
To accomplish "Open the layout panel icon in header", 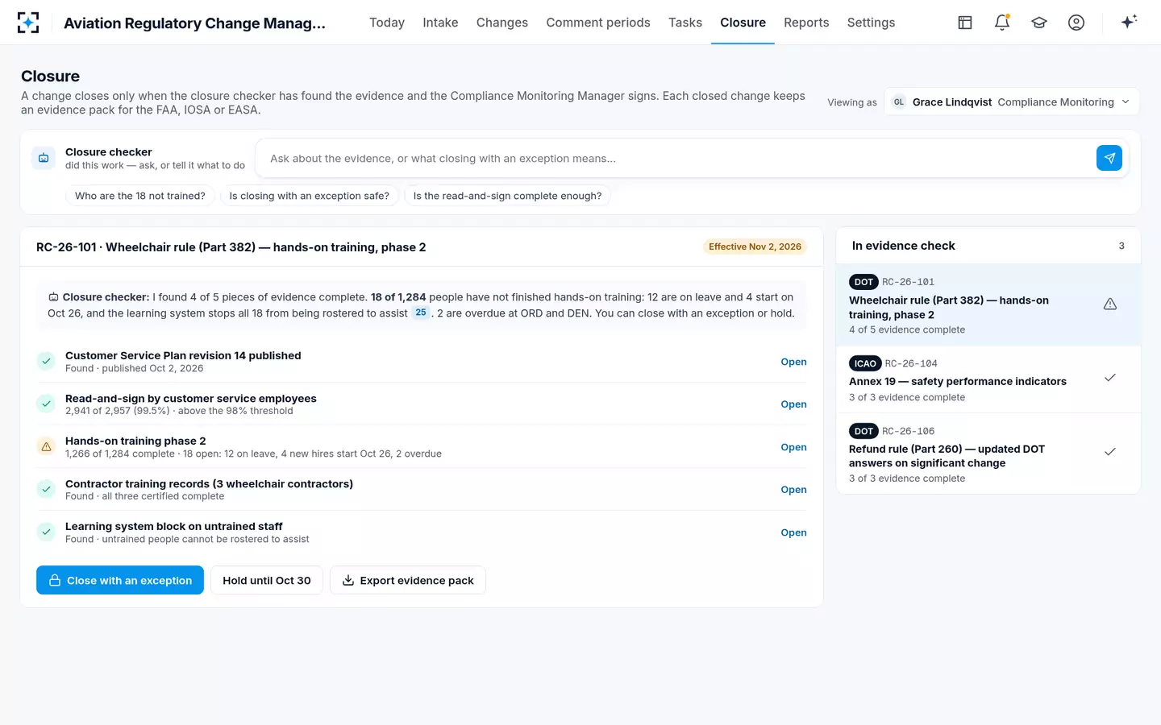I will (x=965, y=23).
